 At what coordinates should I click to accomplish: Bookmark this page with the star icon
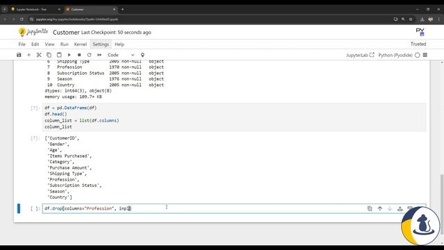pos(411,19)
